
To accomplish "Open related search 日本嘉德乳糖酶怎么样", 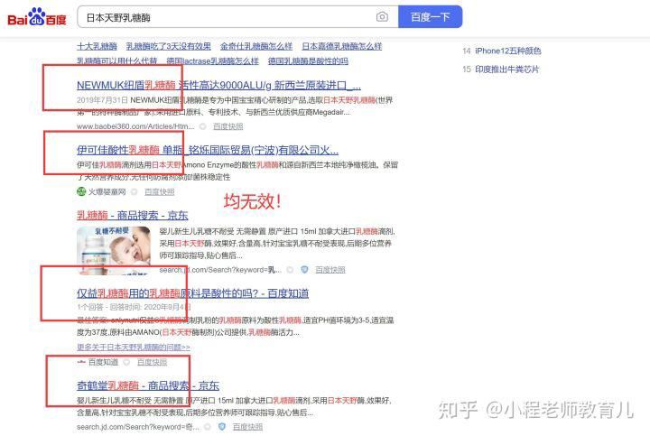I will (341, 46).
